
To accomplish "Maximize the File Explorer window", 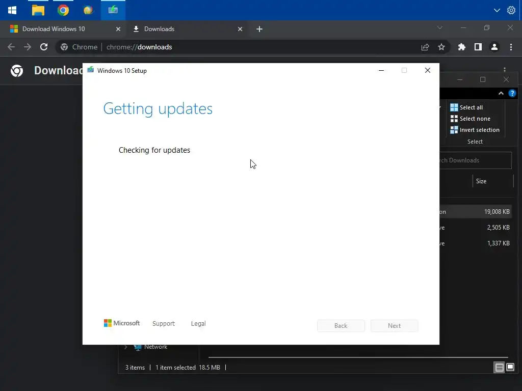I will [x=483, y=79].
